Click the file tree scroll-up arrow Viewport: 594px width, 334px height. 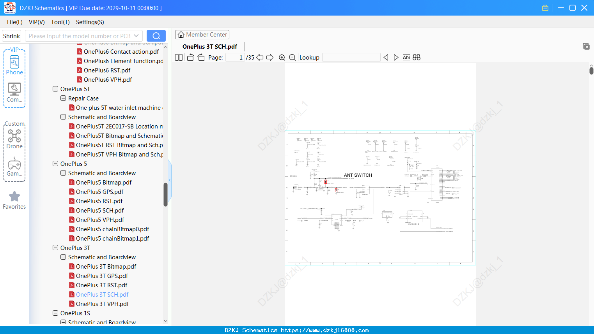(165, 47)
